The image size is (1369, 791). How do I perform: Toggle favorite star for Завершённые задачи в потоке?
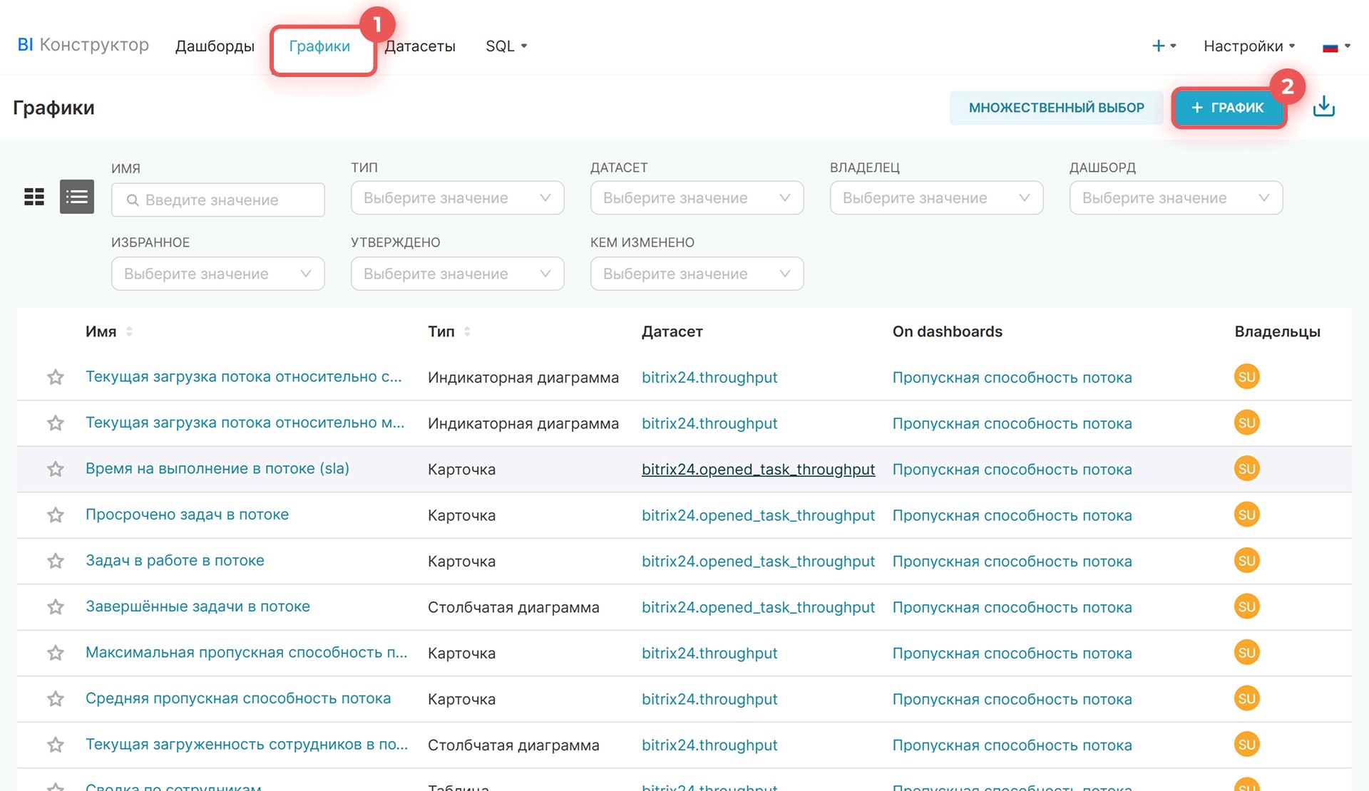coord(56,607)
